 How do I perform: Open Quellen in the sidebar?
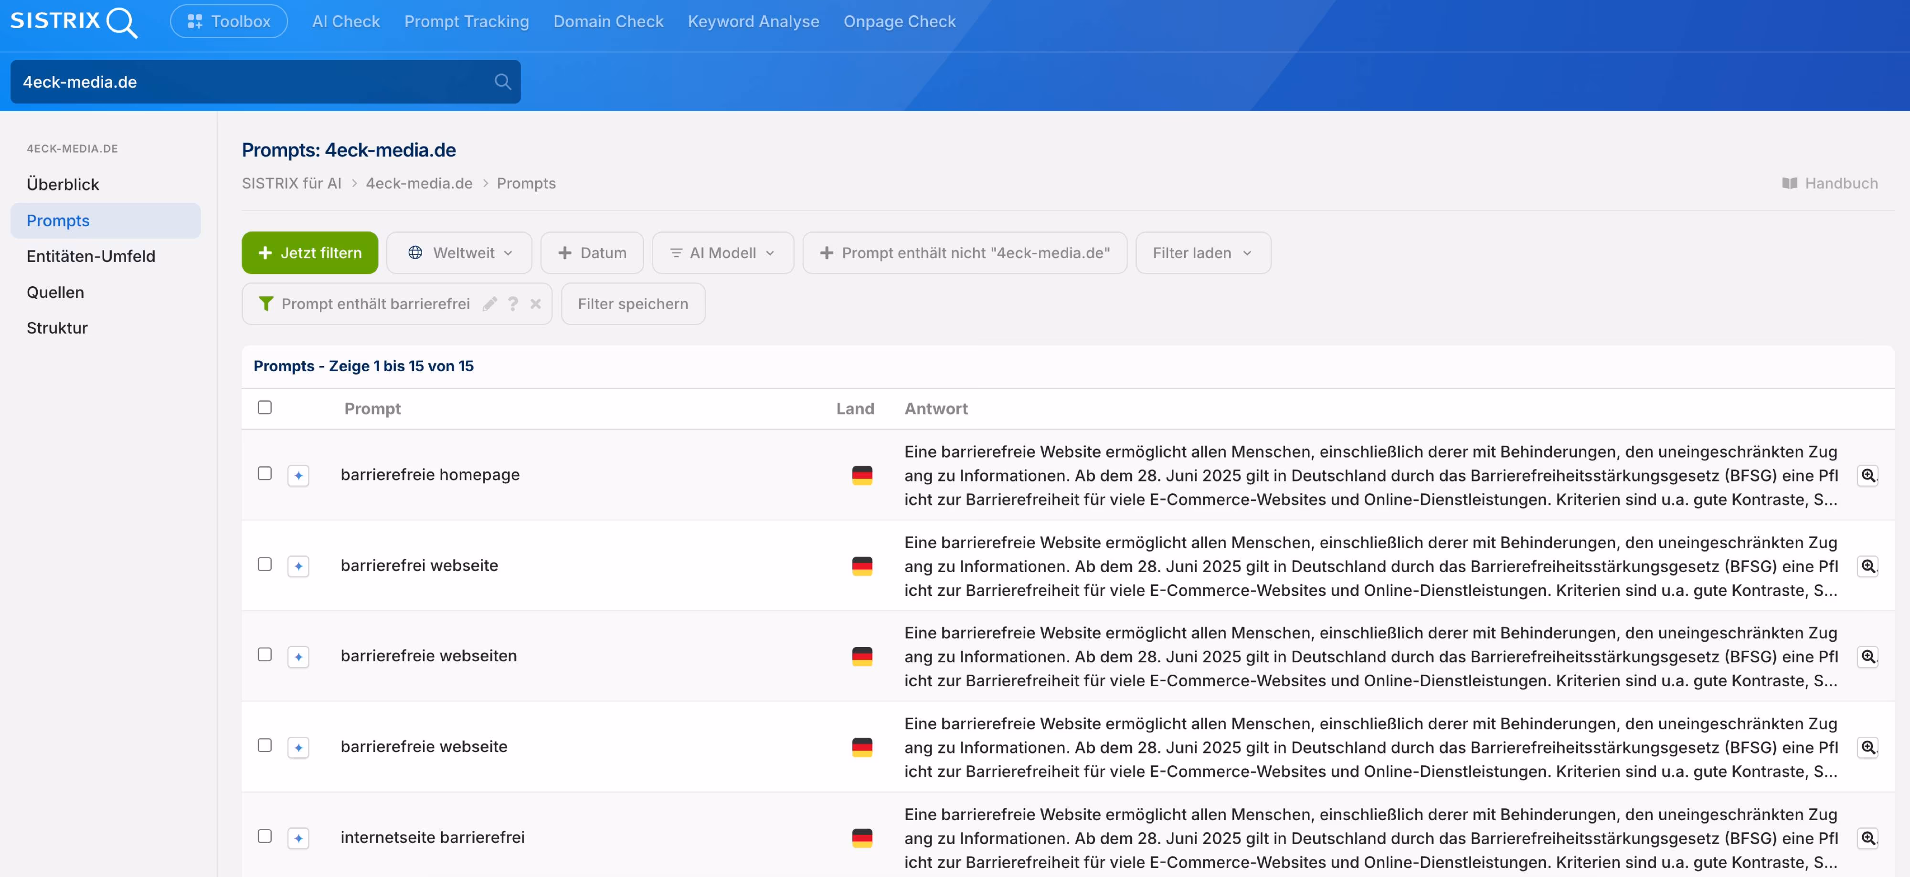click(x=105, y=292)
